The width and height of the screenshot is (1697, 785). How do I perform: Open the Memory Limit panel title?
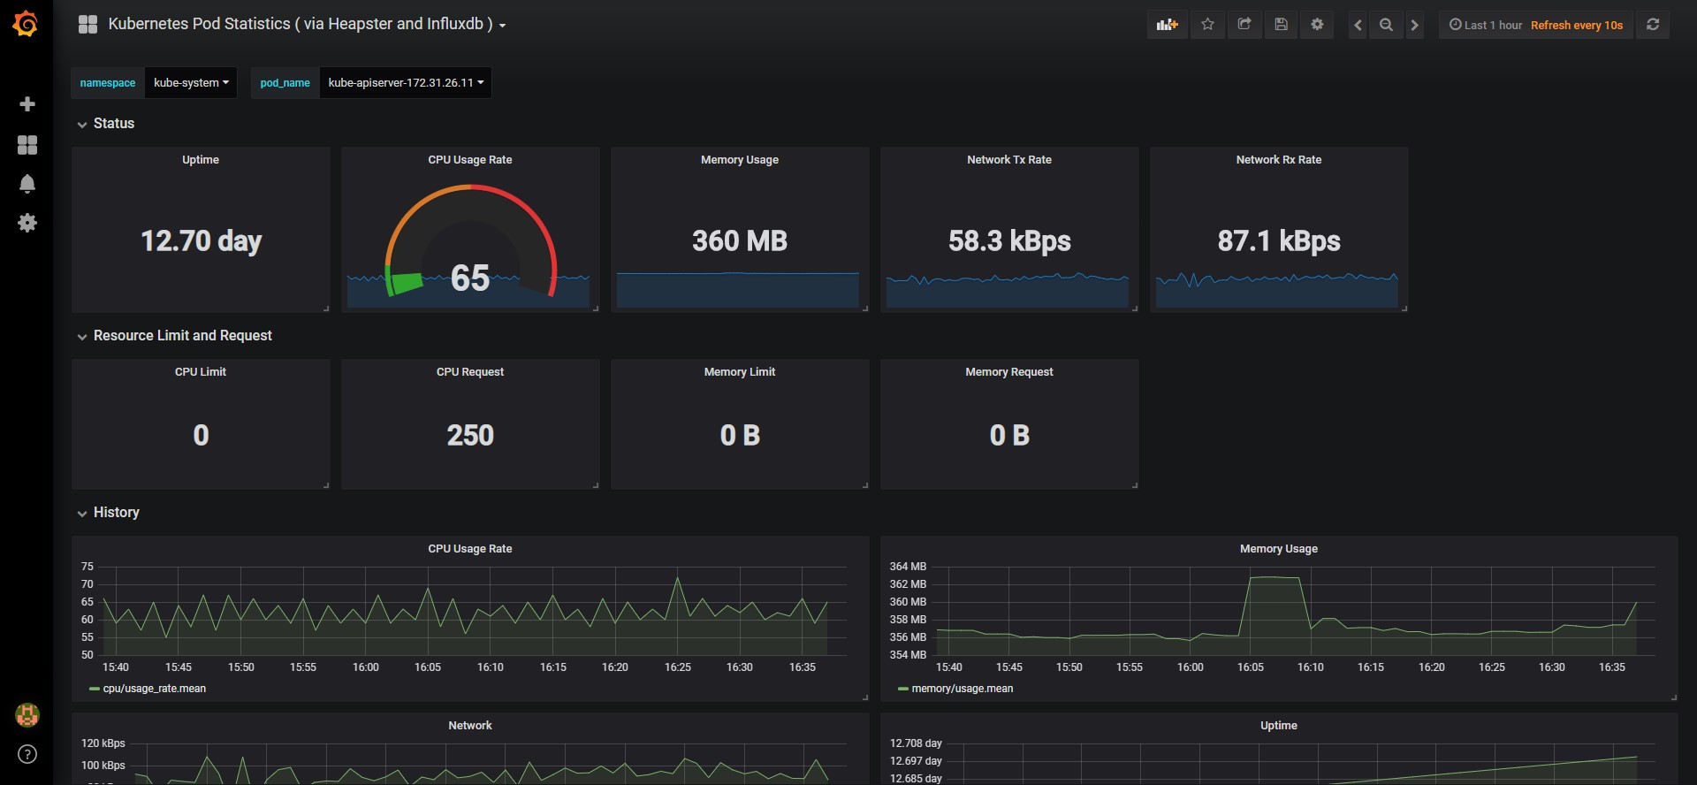tap(740, 372)
